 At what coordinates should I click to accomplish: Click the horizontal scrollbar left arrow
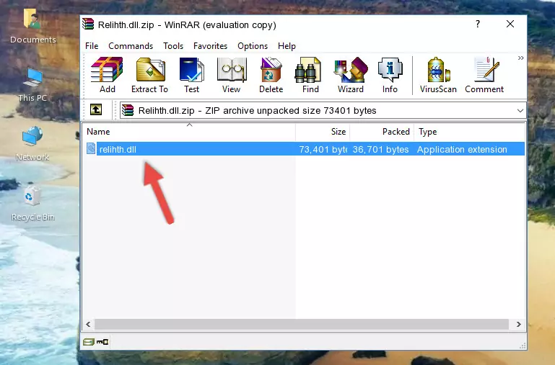tap(89, 324)
